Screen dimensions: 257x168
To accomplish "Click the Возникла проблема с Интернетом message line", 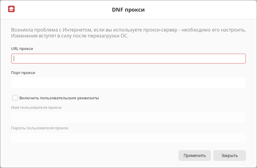I will coord(128,30).
